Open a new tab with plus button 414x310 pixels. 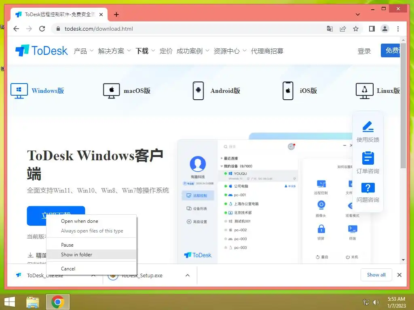point(116,15)
